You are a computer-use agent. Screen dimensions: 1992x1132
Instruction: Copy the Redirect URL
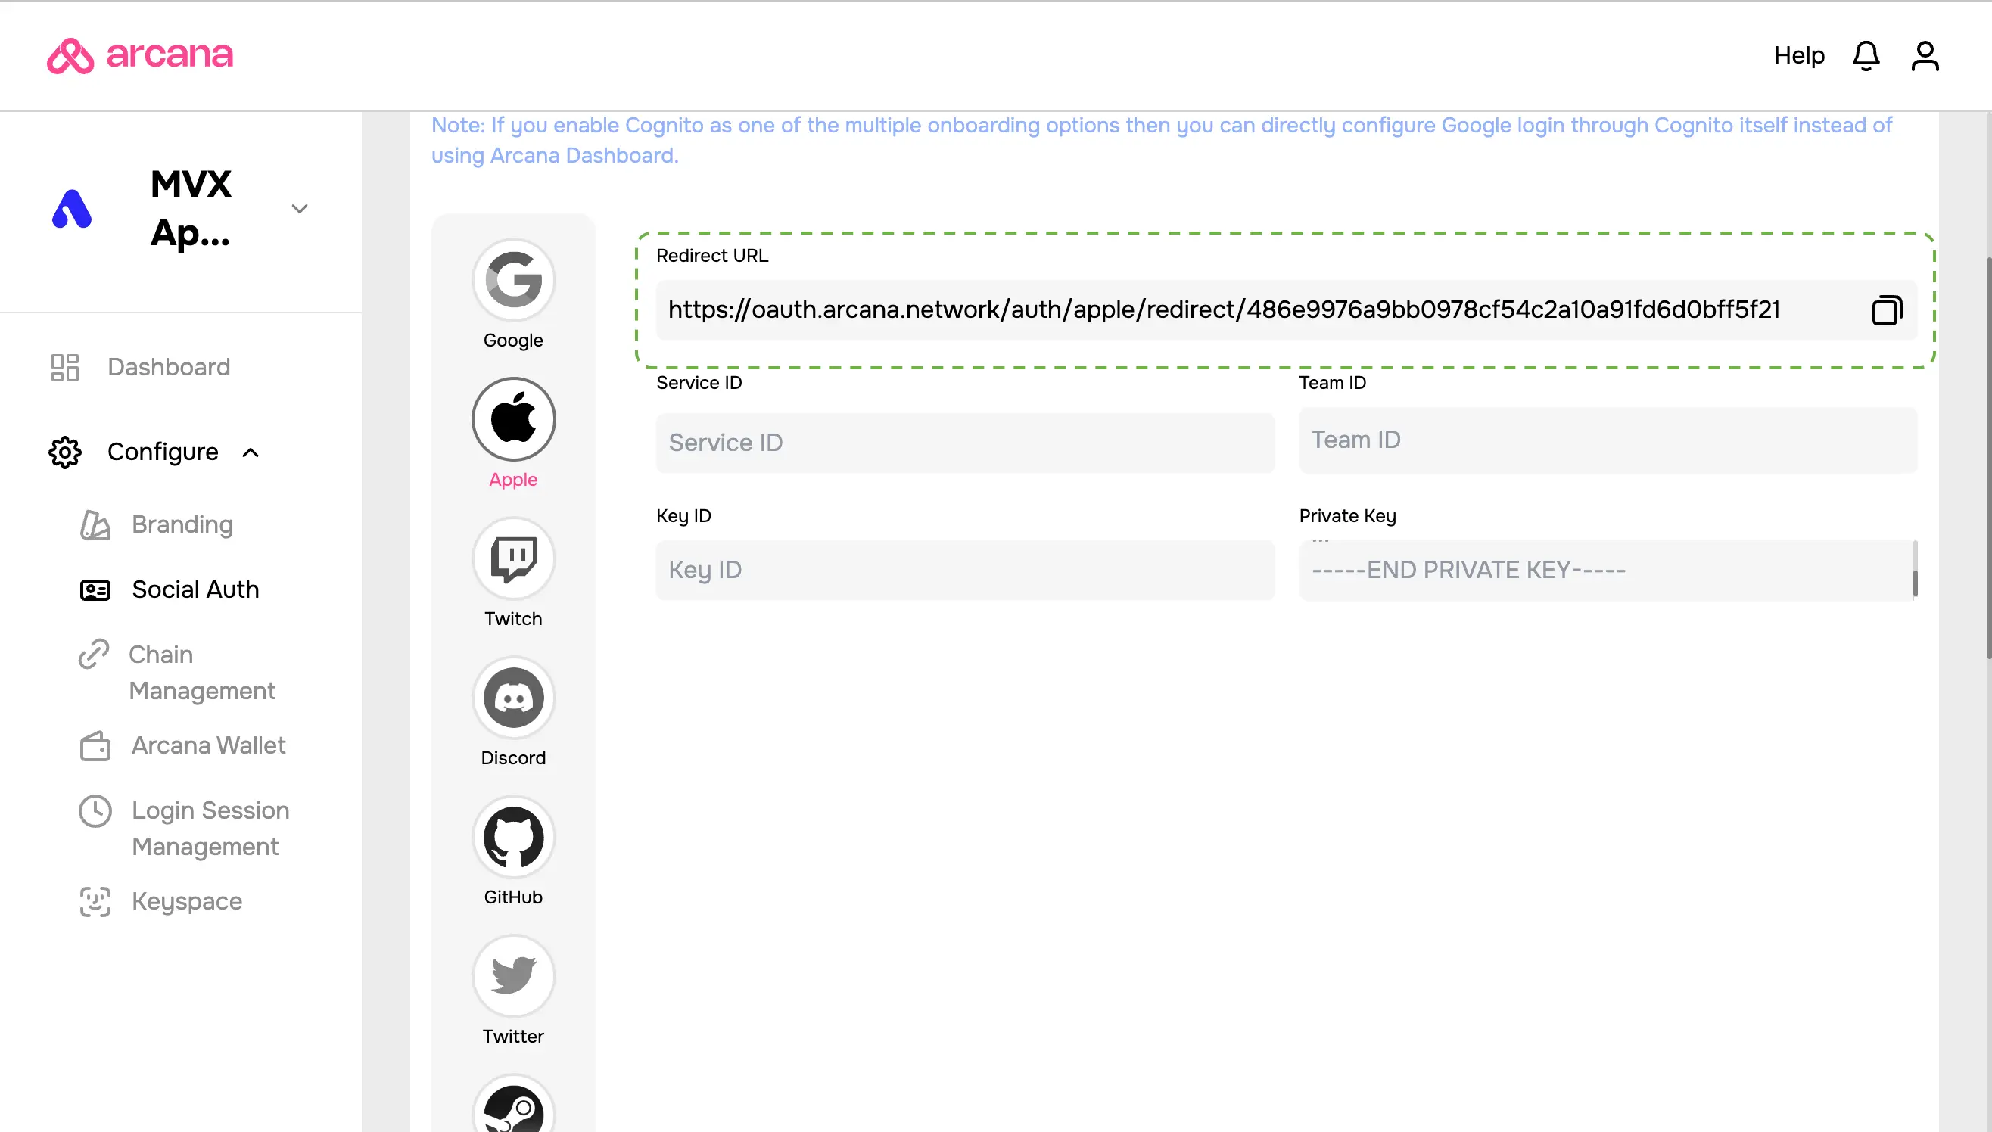[1887, 310]
